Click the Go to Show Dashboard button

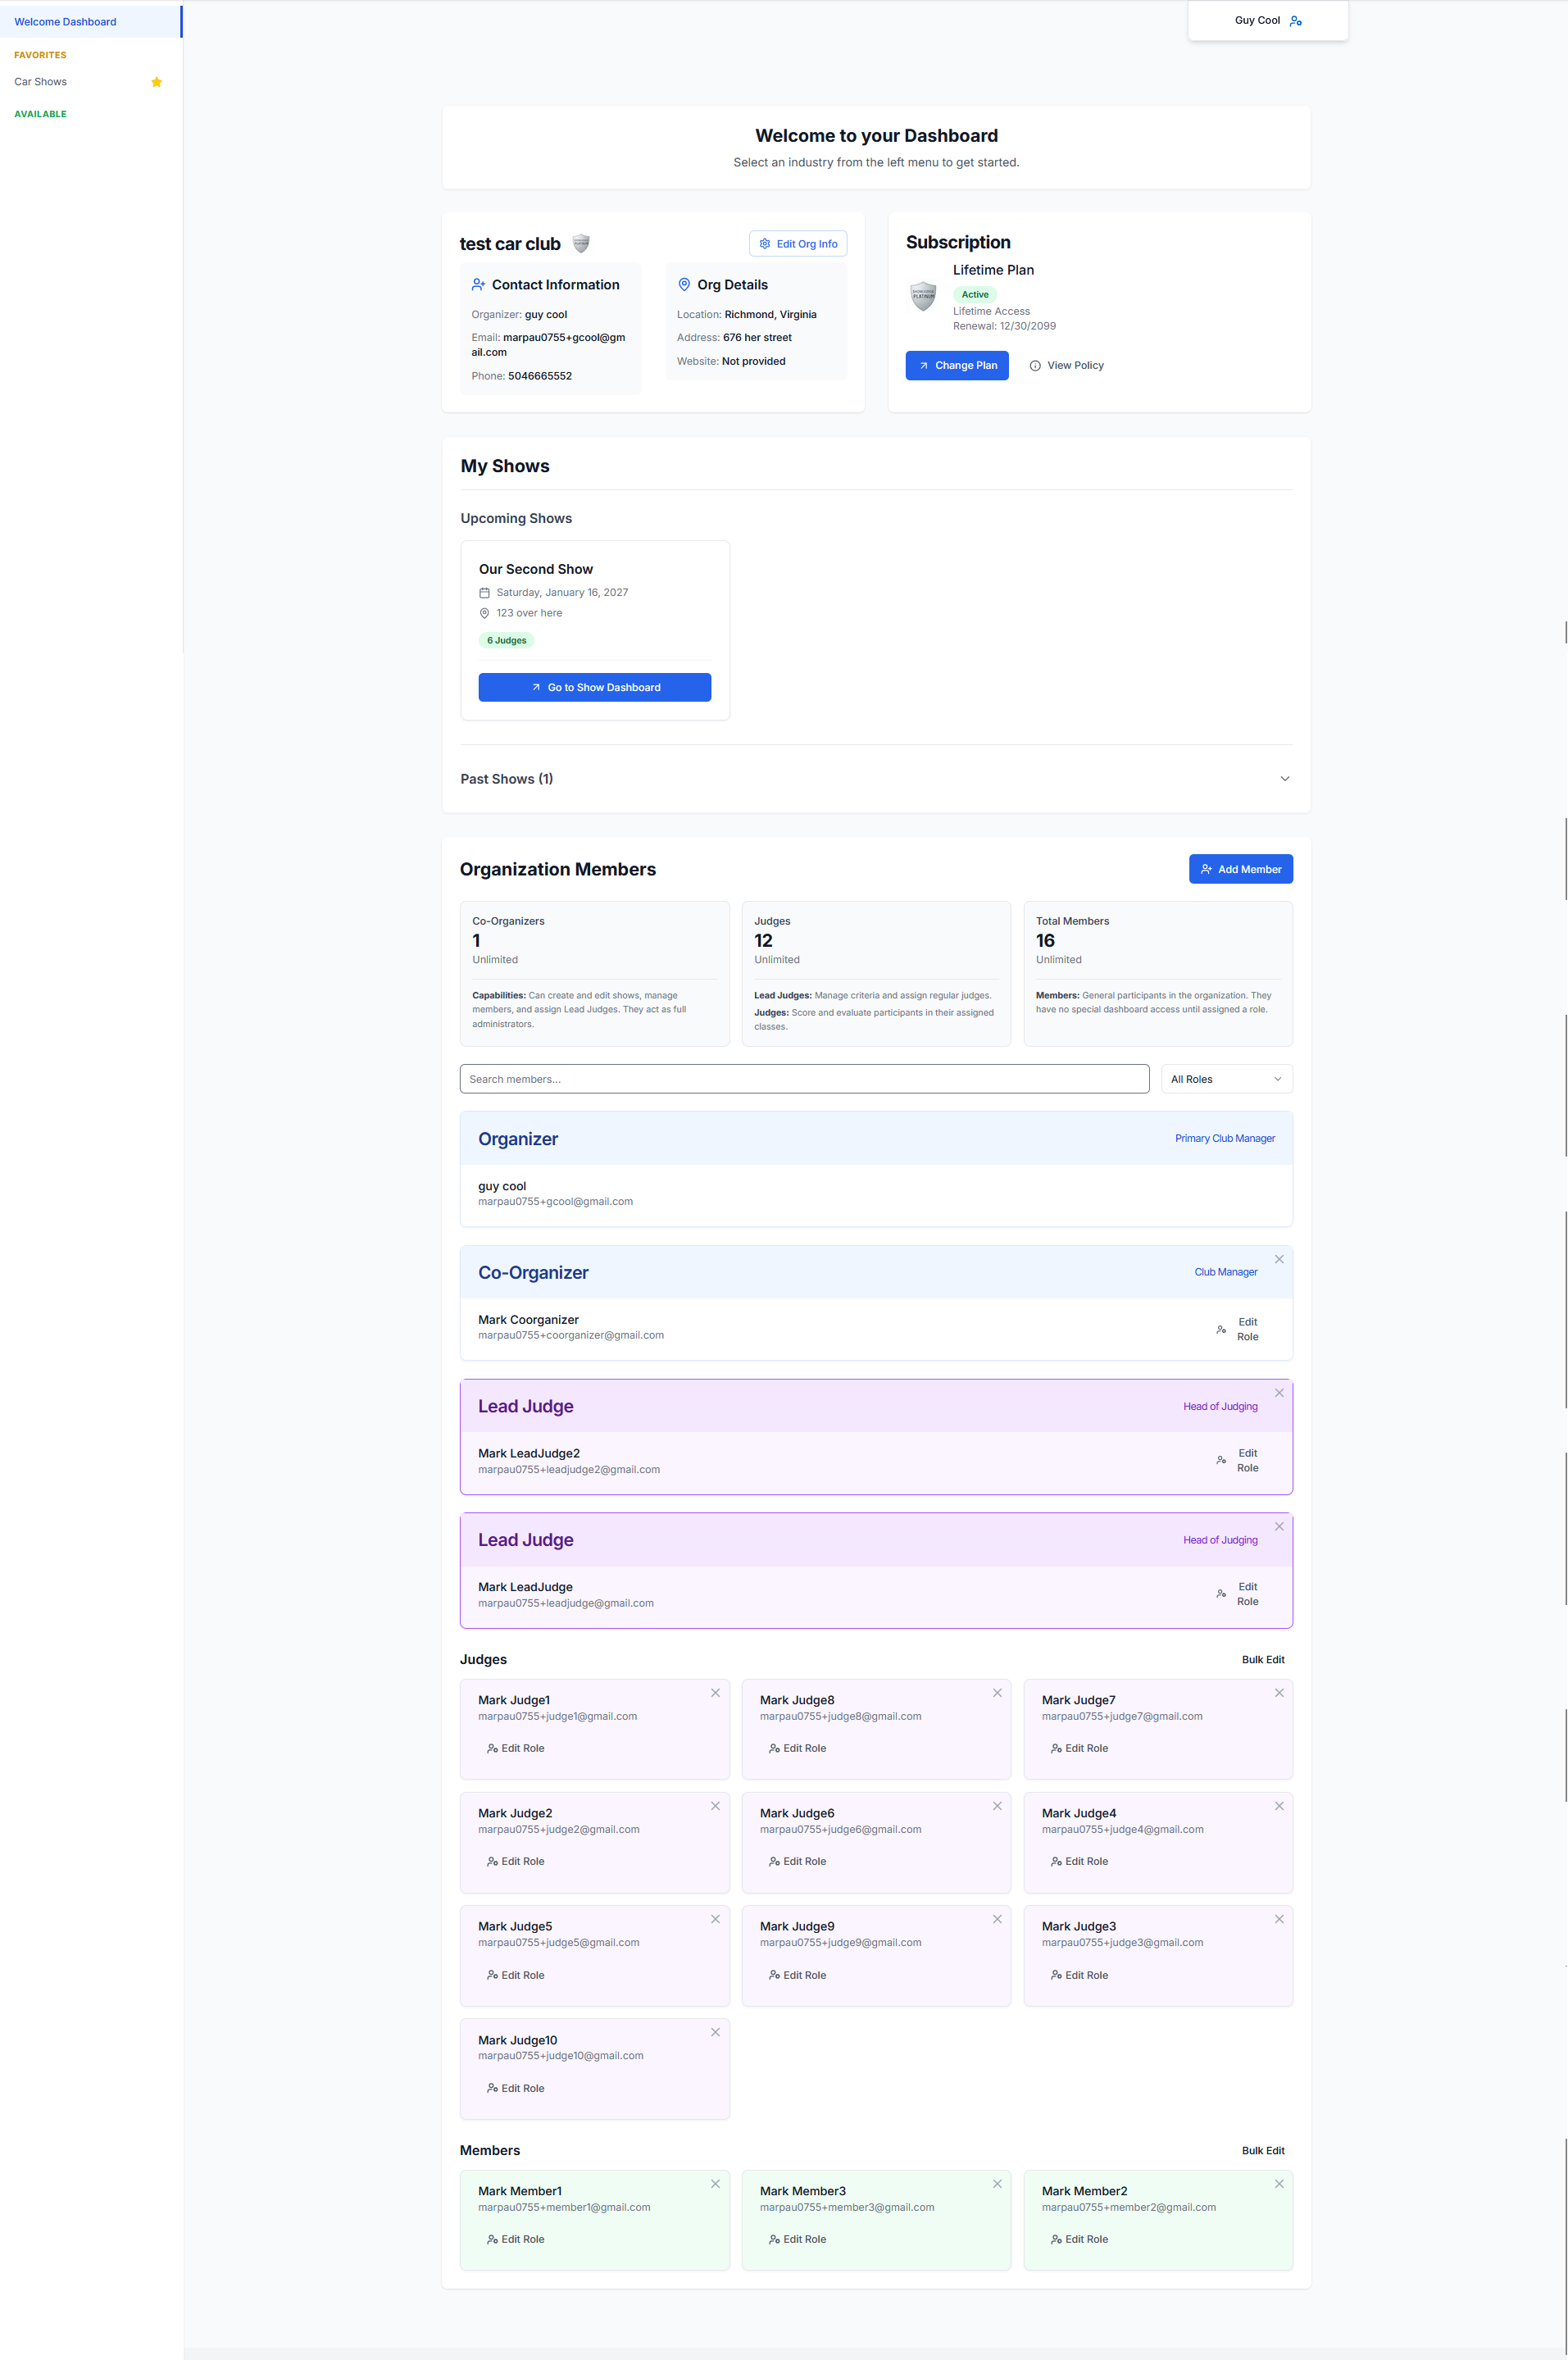[595, 687]
